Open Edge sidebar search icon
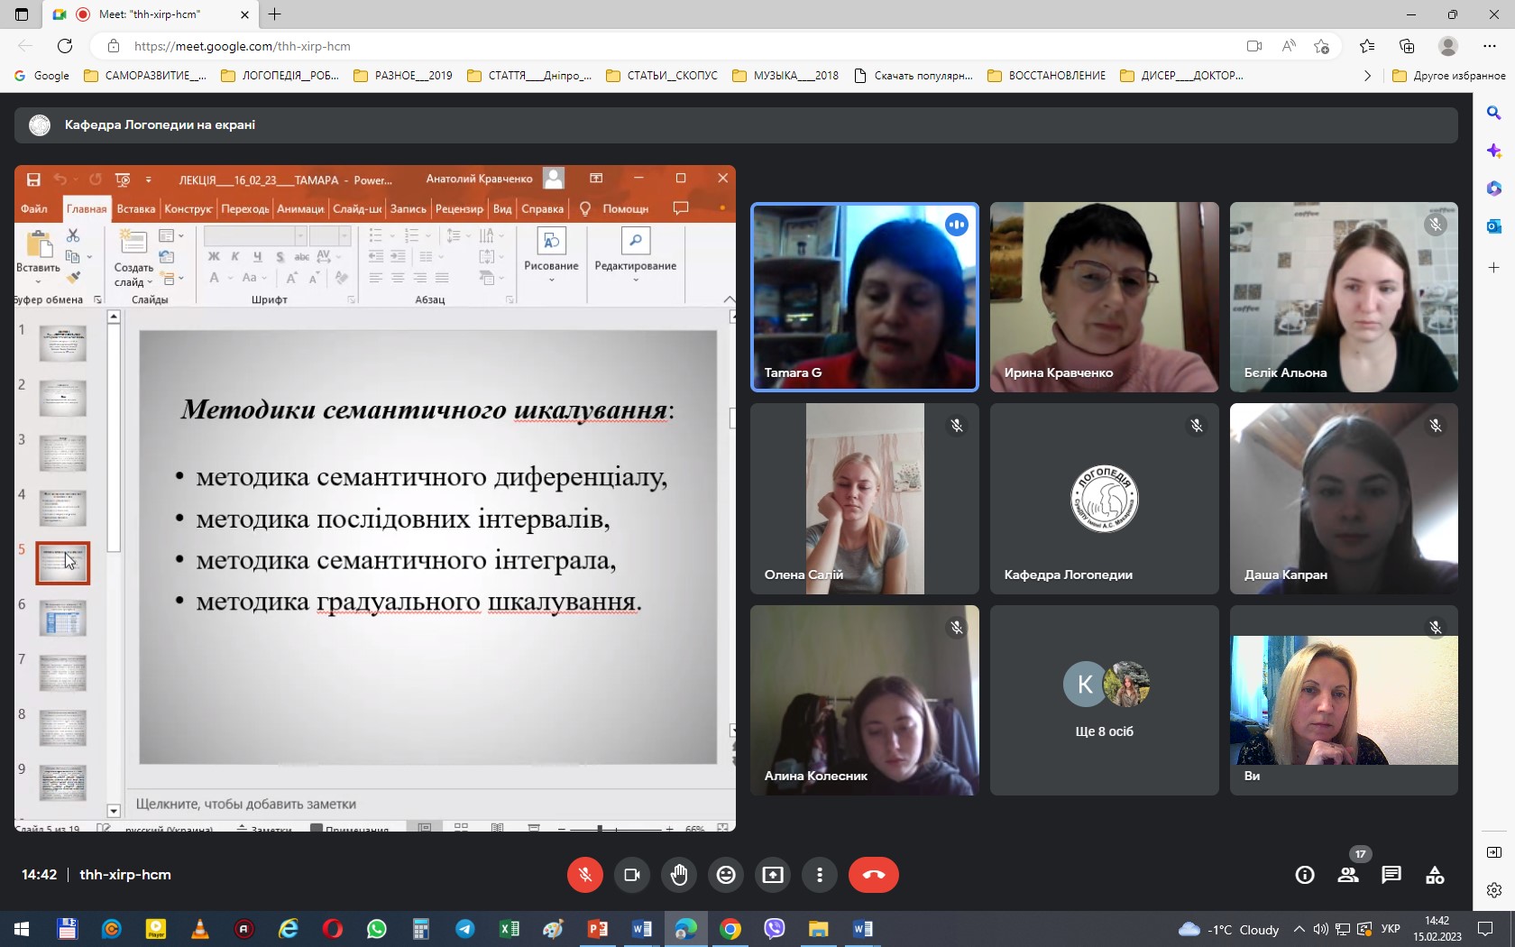 [x=1494, y=113]
